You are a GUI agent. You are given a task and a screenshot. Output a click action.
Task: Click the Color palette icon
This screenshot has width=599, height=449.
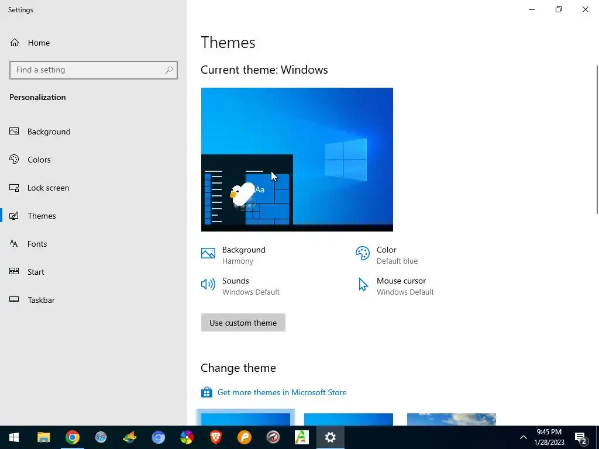(x=363, y=253)
